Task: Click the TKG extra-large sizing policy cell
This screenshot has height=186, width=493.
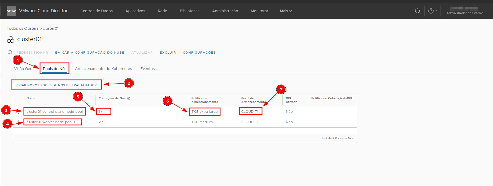Action: (x=204, y=112)
